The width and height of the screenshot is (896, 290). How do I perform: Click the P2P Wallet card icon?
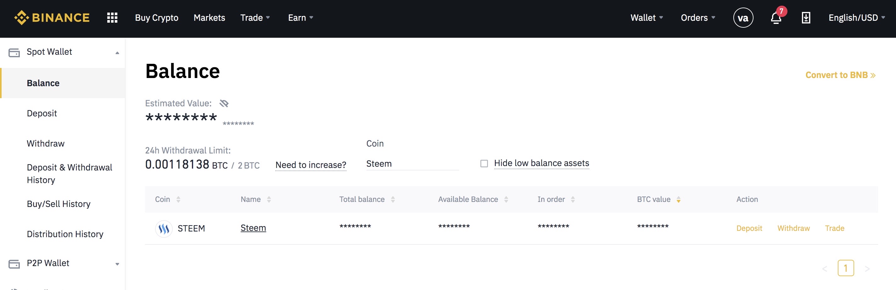click(x=14, y=264)
